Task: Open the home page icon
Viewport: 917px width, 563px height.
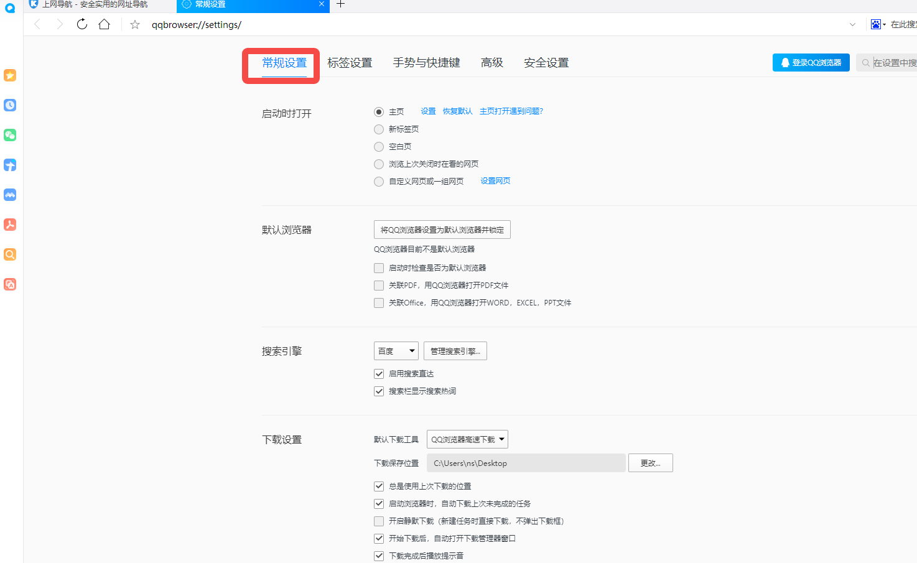Action: pos(105,24)
